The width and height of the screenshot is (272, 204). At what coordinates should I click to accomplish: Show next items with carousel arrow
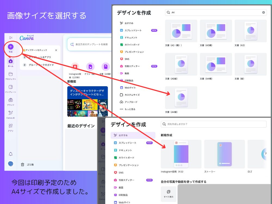point(265,153)
